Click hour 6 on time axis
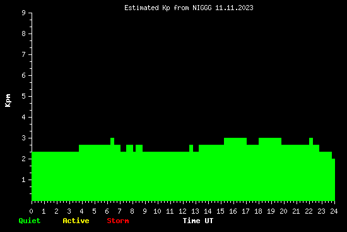 coord(107,211)
